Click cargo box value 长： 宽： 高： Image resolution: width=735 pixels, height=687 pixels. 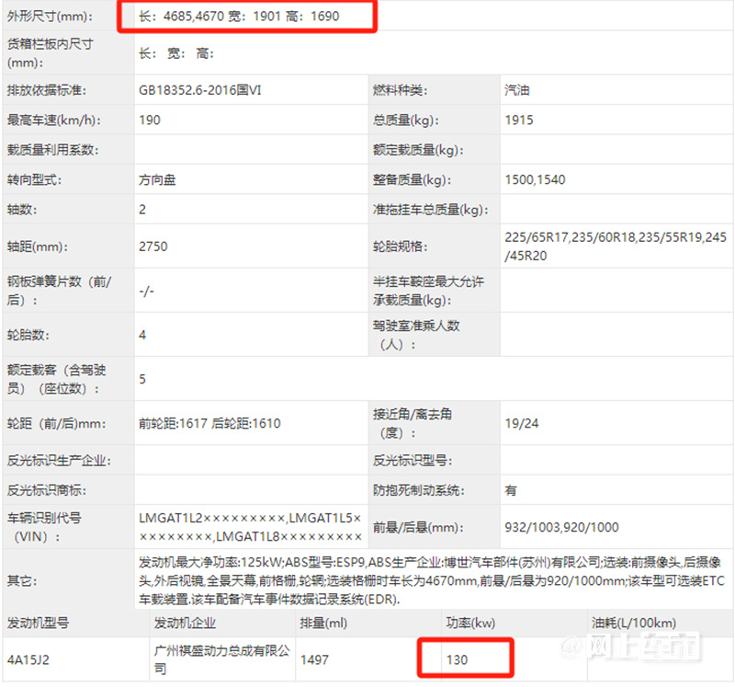(x=176, y=53)
